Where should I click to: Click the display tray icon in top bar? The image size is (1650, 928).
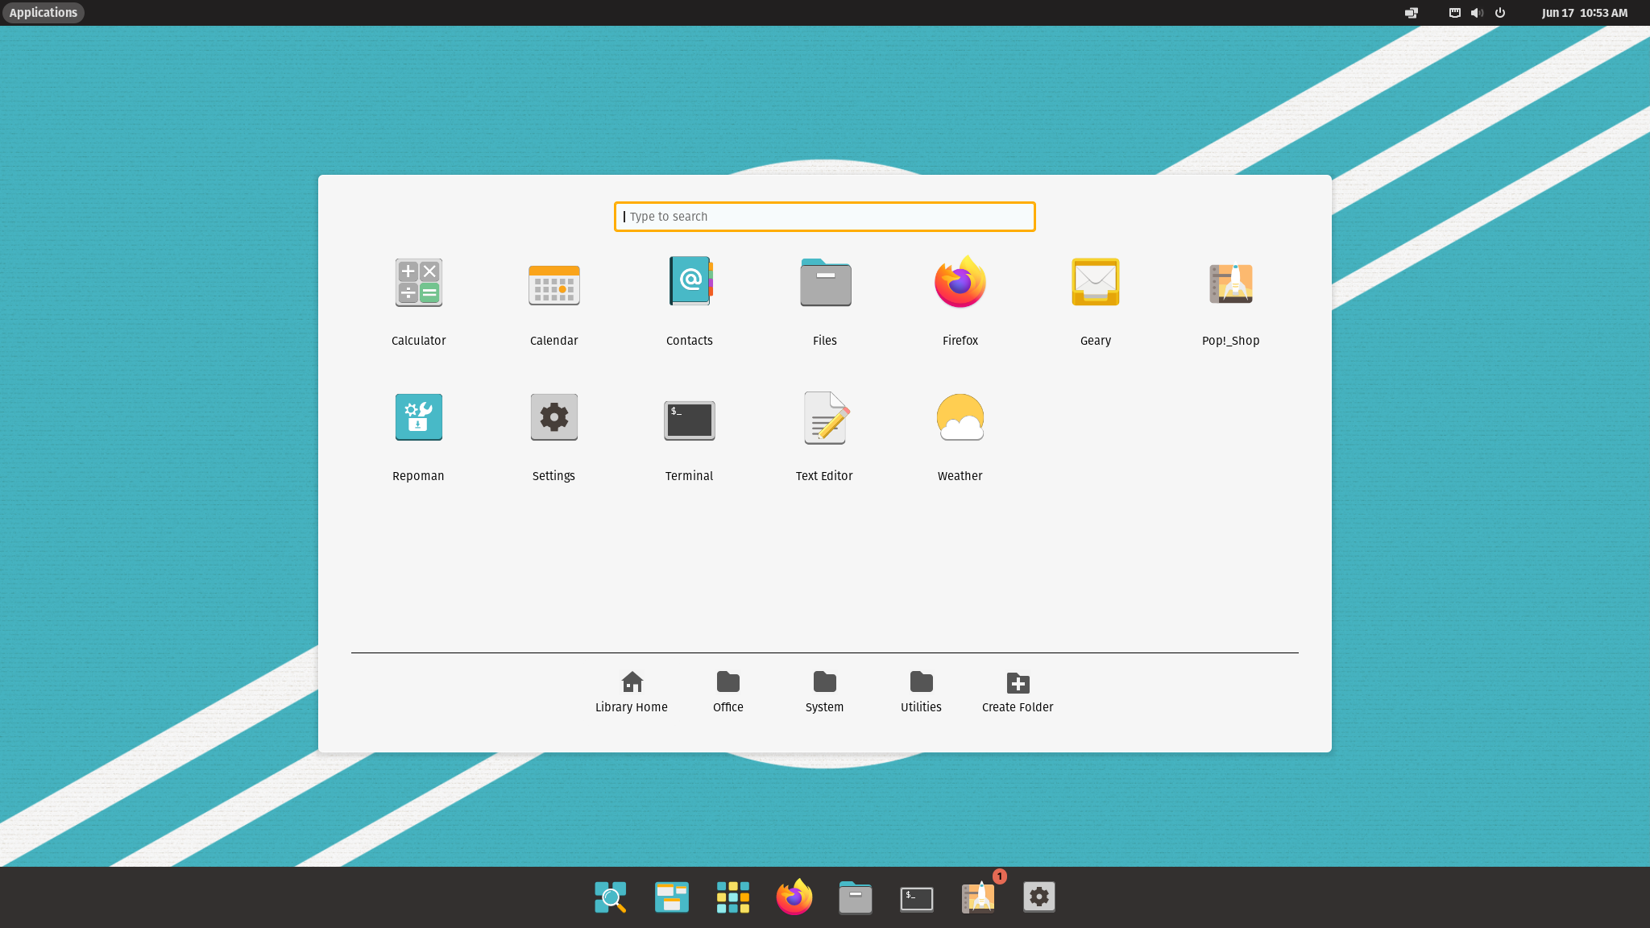[1412, 13]
